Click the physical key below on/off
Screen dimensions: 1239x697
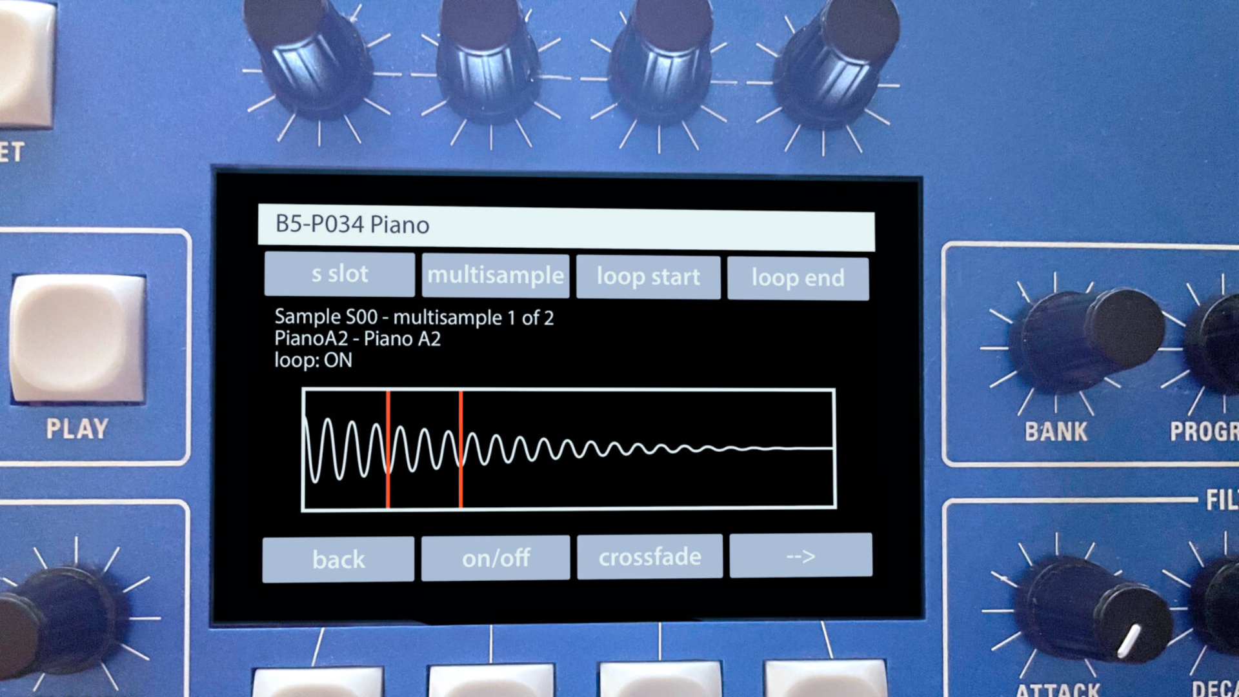[492, 681]
